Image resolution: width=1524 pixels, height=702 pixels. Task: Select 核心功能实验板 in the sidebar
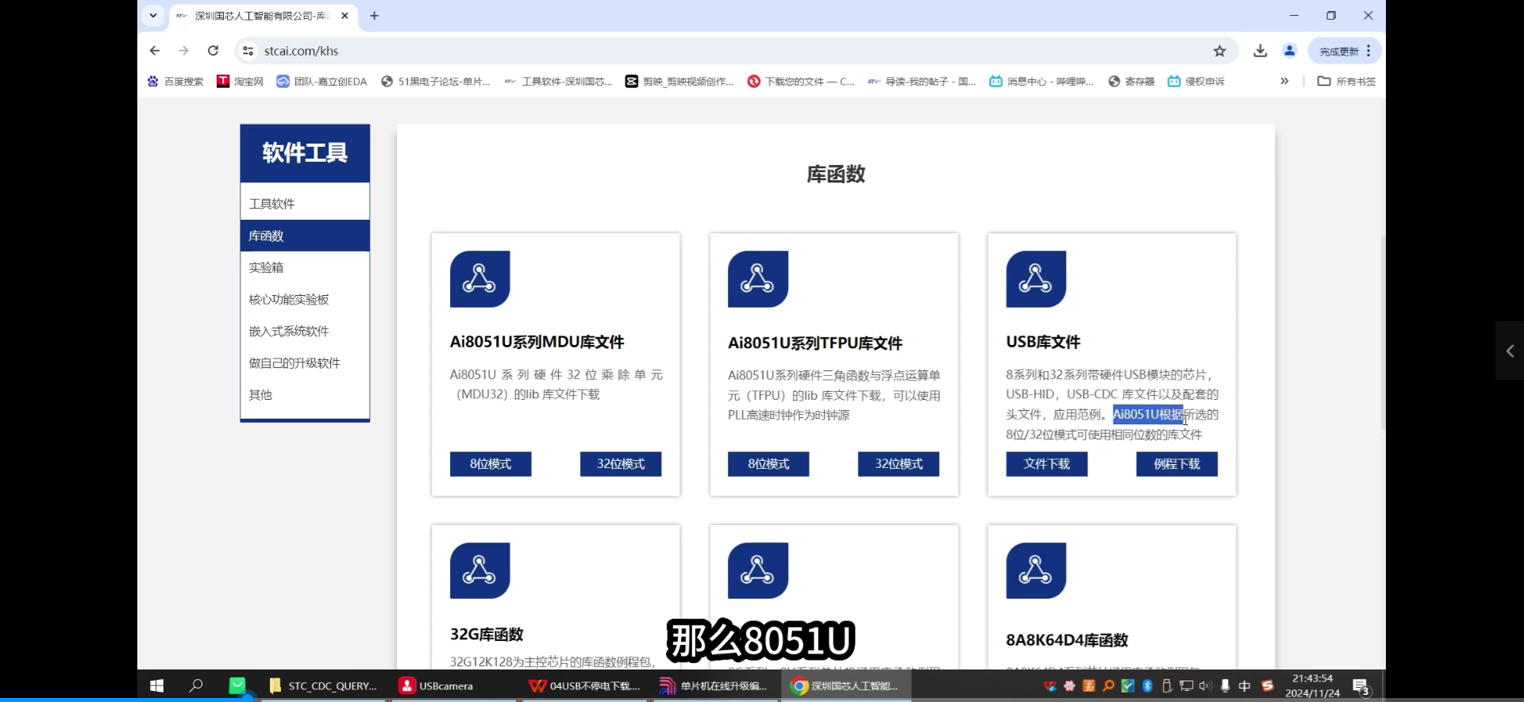(x=305, y=299)
